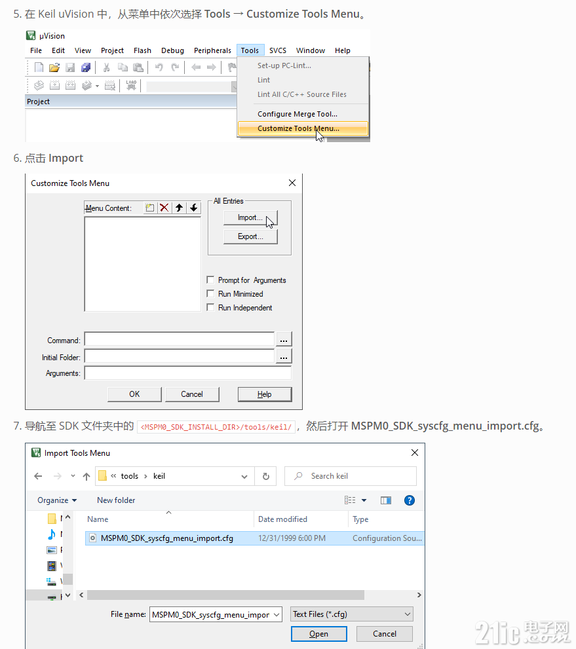Click the horizontal scrollbar in the file list
The image size is (576, 649).
coord(225,595)
